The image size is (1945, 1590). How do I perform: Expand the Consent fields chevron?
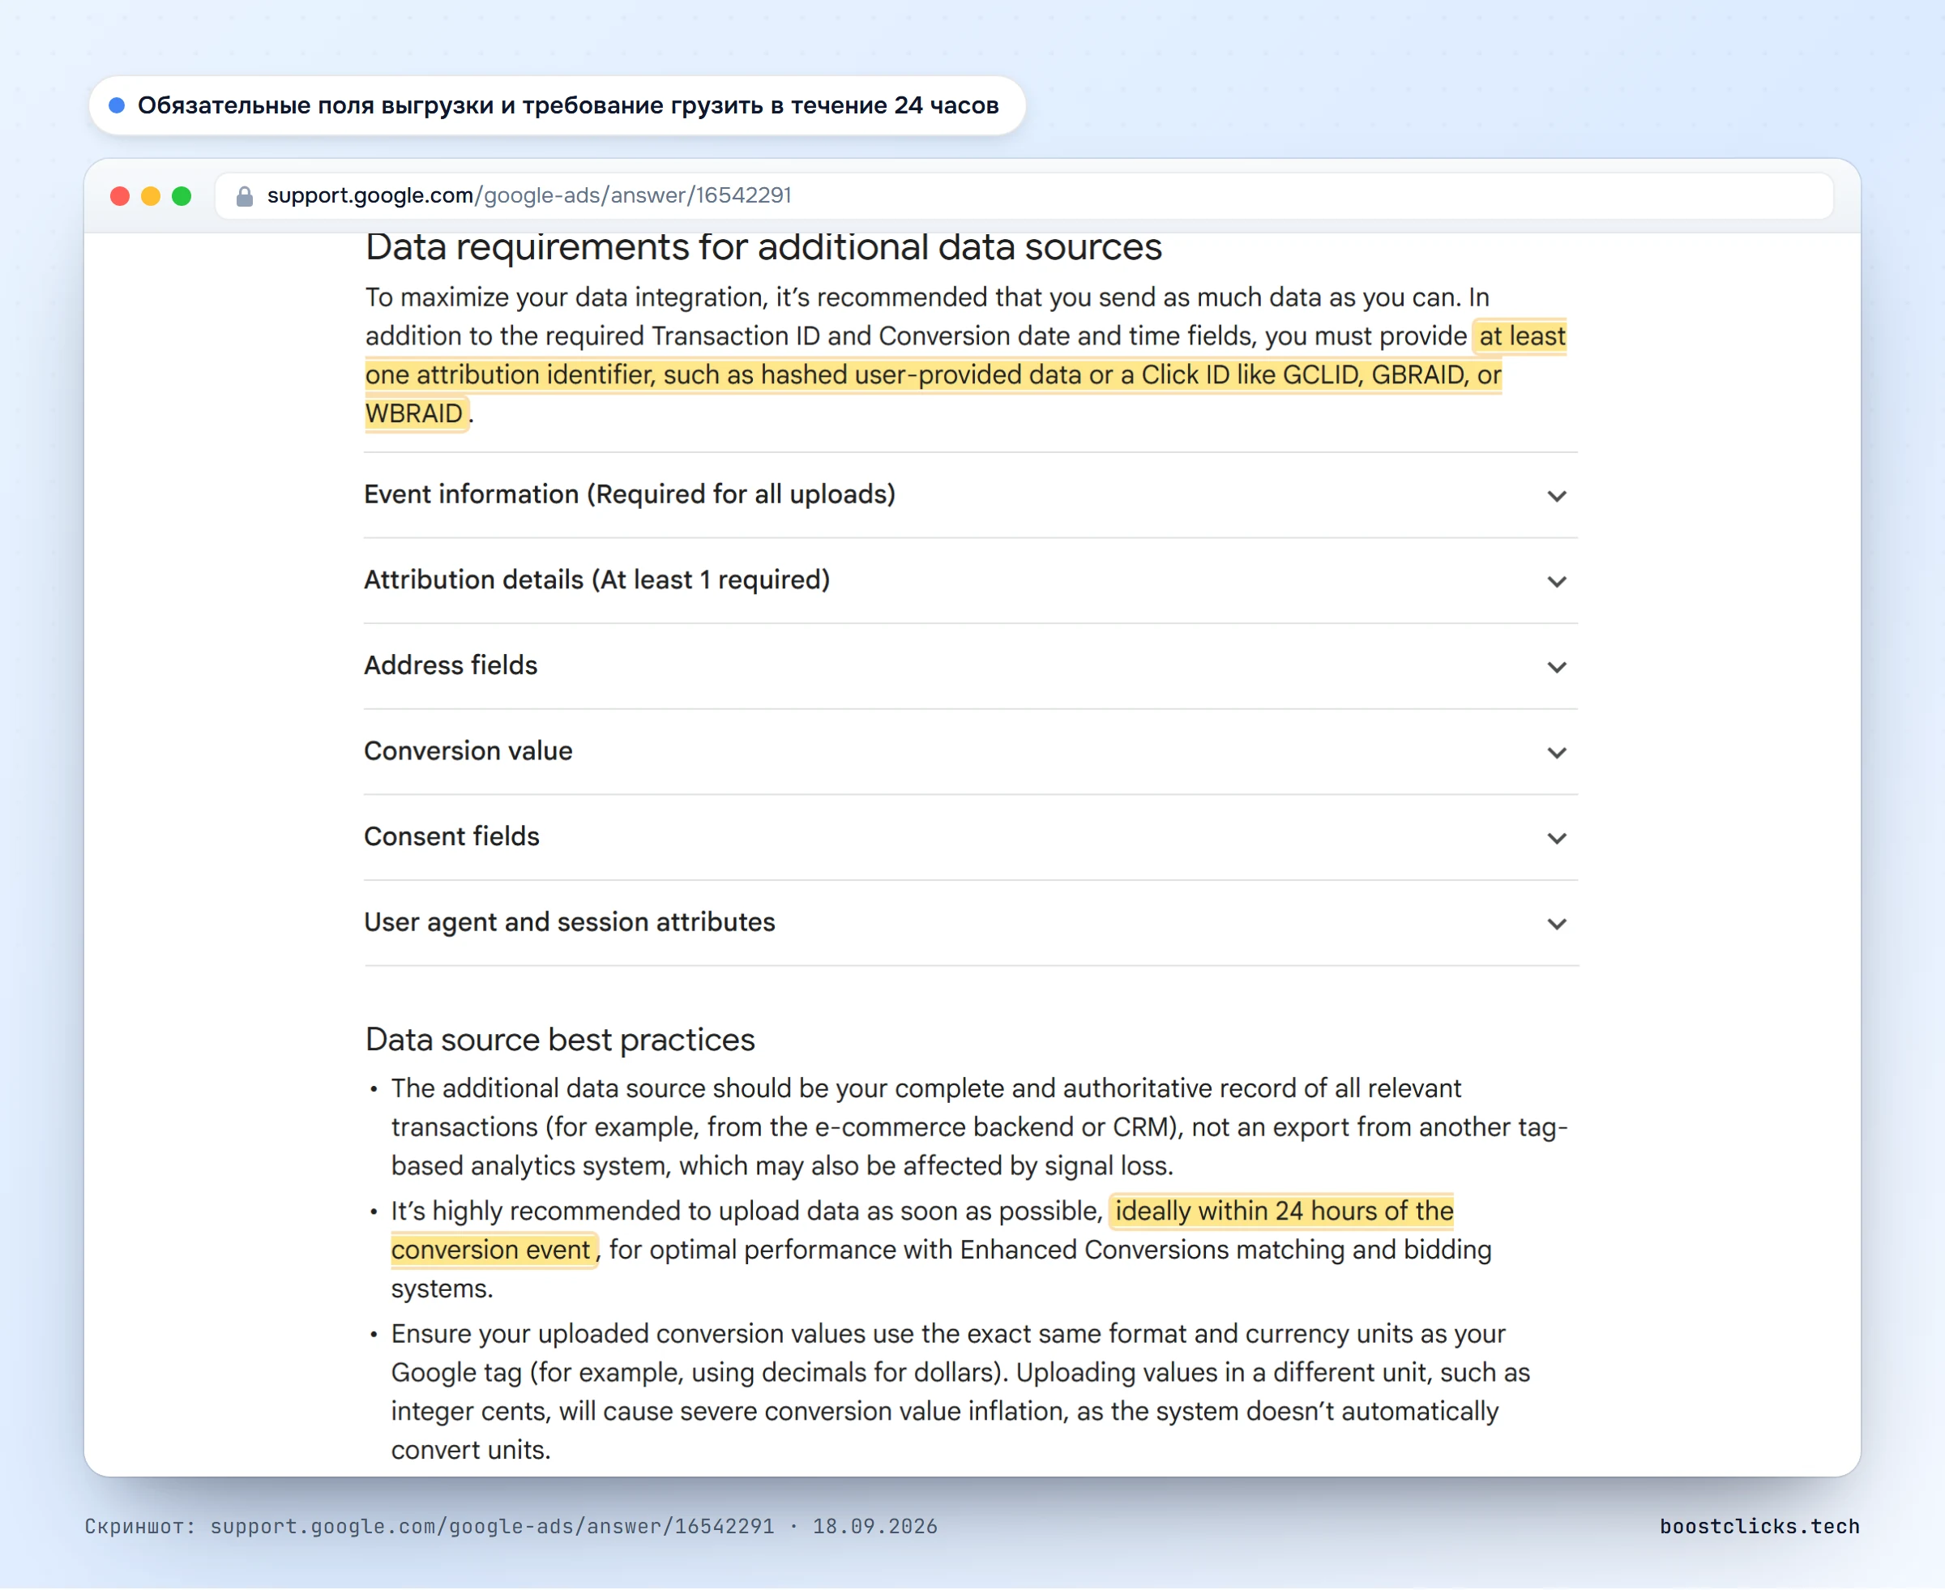(x=1557, y=838)
